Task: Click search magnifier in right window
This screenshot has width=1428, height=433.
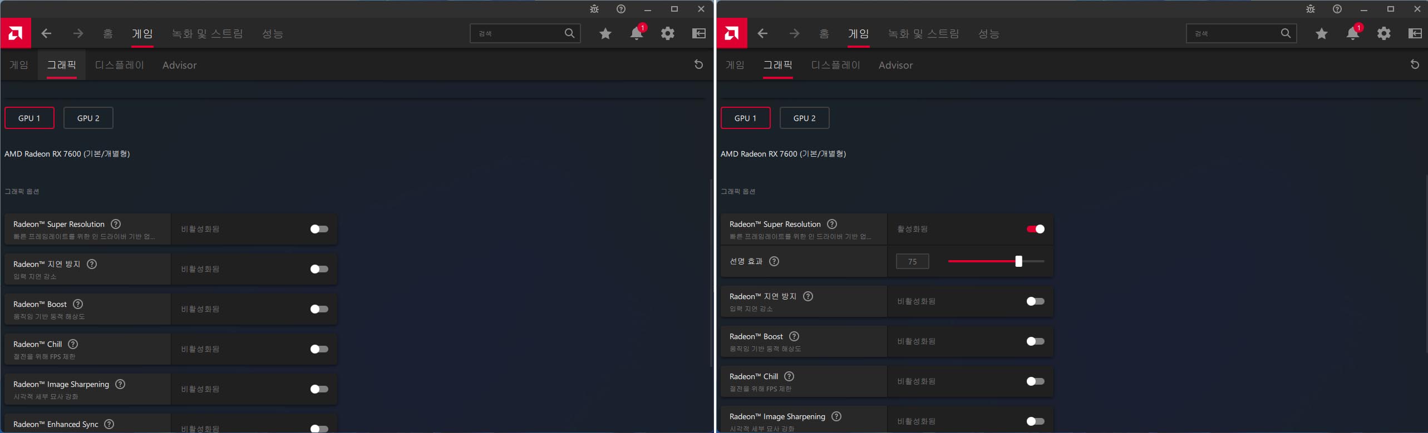Action: click(x=1286, y=33)
